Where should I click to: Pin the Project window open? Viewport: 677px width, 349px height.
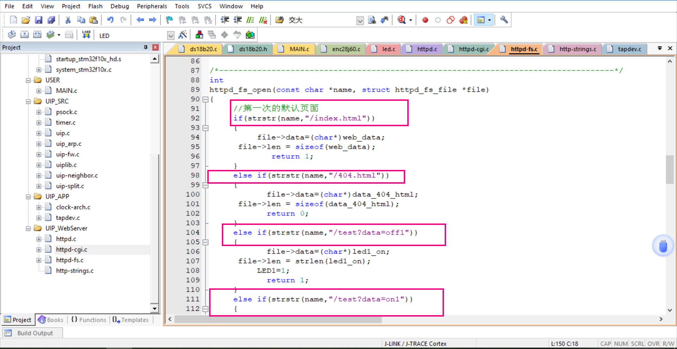pyautogui.click(x=145, y=47)
